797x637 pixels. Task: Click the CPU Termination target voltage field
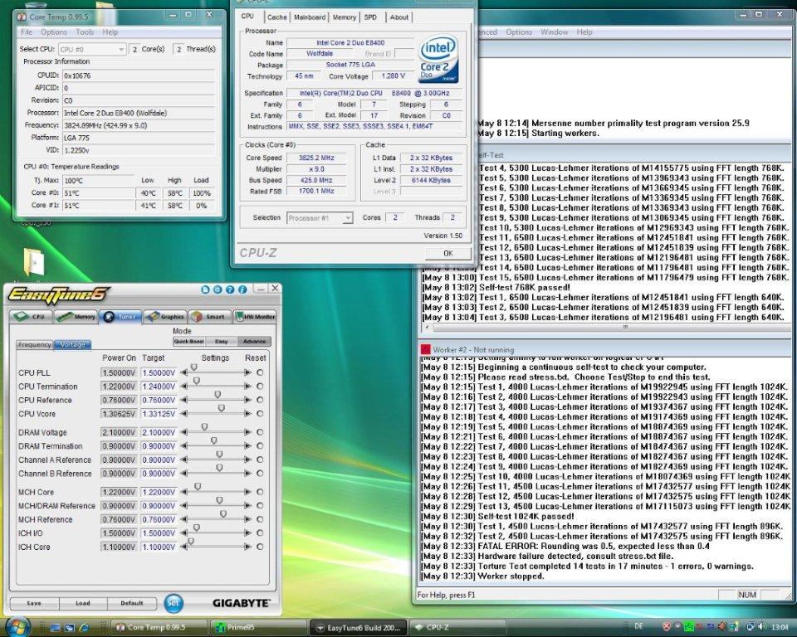click(x=159, y=387)
